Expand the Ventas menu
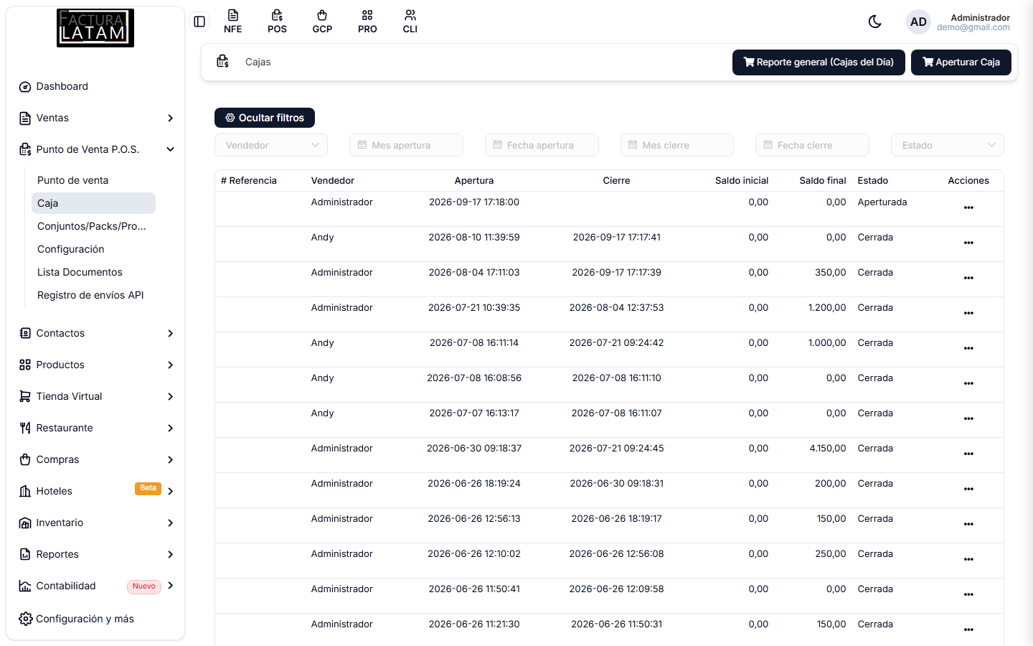The width and height of the screenshot is (1033, 646). click(95, 118)
